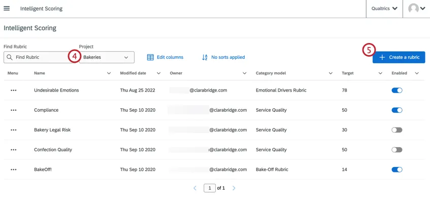Open three-dot menu for Confection Quality
Viewport: 430px width, 215px height.
point(14,150)
